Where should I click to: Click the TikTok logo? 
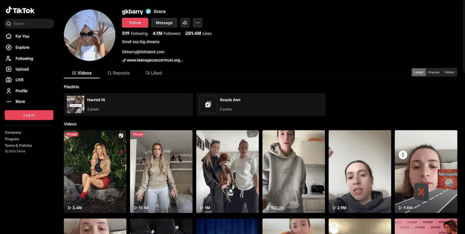(x=20, y=11)
